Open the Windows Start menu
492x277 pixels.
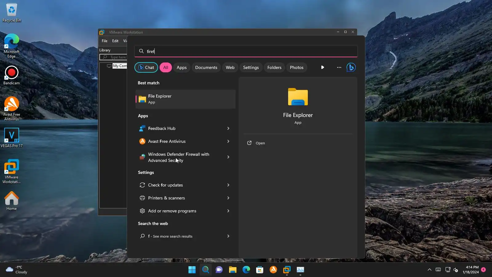(x=192, y=270)
